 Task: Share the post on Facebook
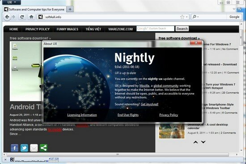(14, 148)
